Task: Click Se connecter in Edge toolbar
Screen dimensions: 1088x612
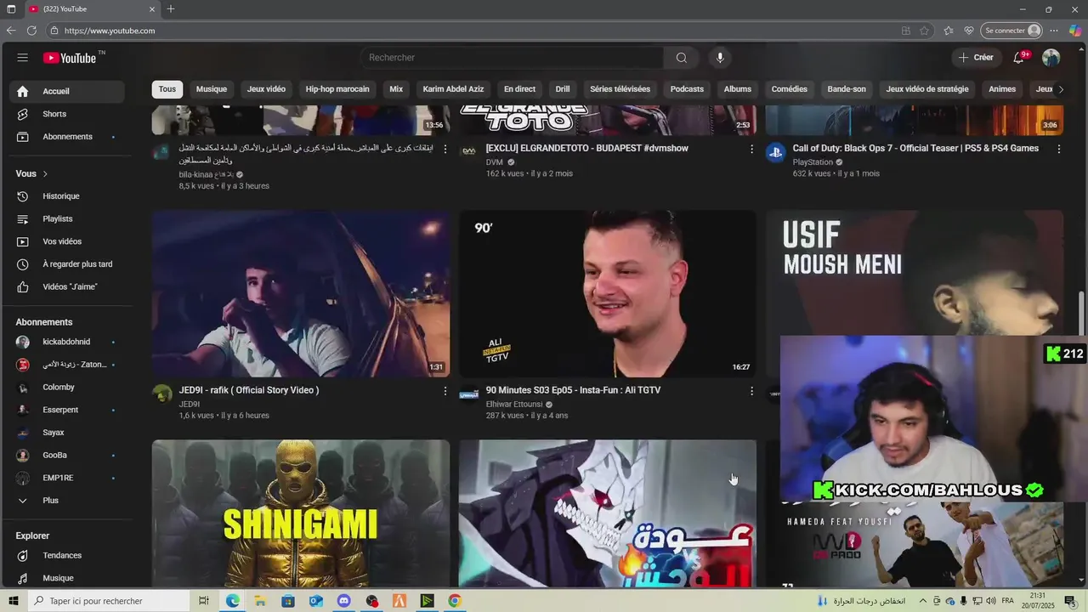Action: click(x=1011, y=31)
